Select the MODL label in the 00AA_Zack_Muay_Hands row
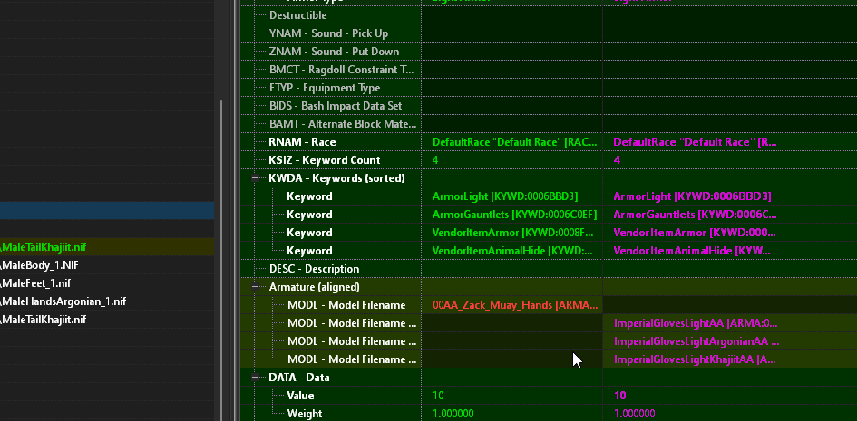Image resolution: width=857 pixels, height=421 pixels. (346, 305)
